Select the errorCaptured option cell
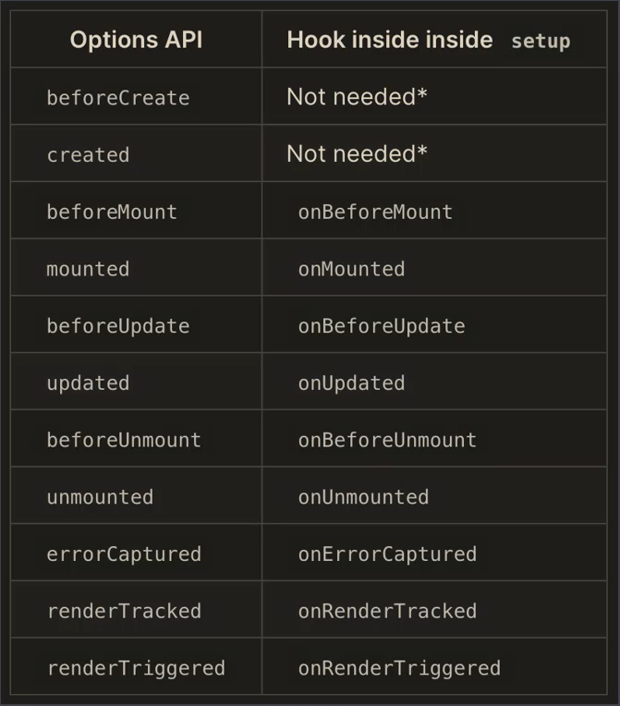This screenshot has width=620, height=706. (x=124, y=554)
